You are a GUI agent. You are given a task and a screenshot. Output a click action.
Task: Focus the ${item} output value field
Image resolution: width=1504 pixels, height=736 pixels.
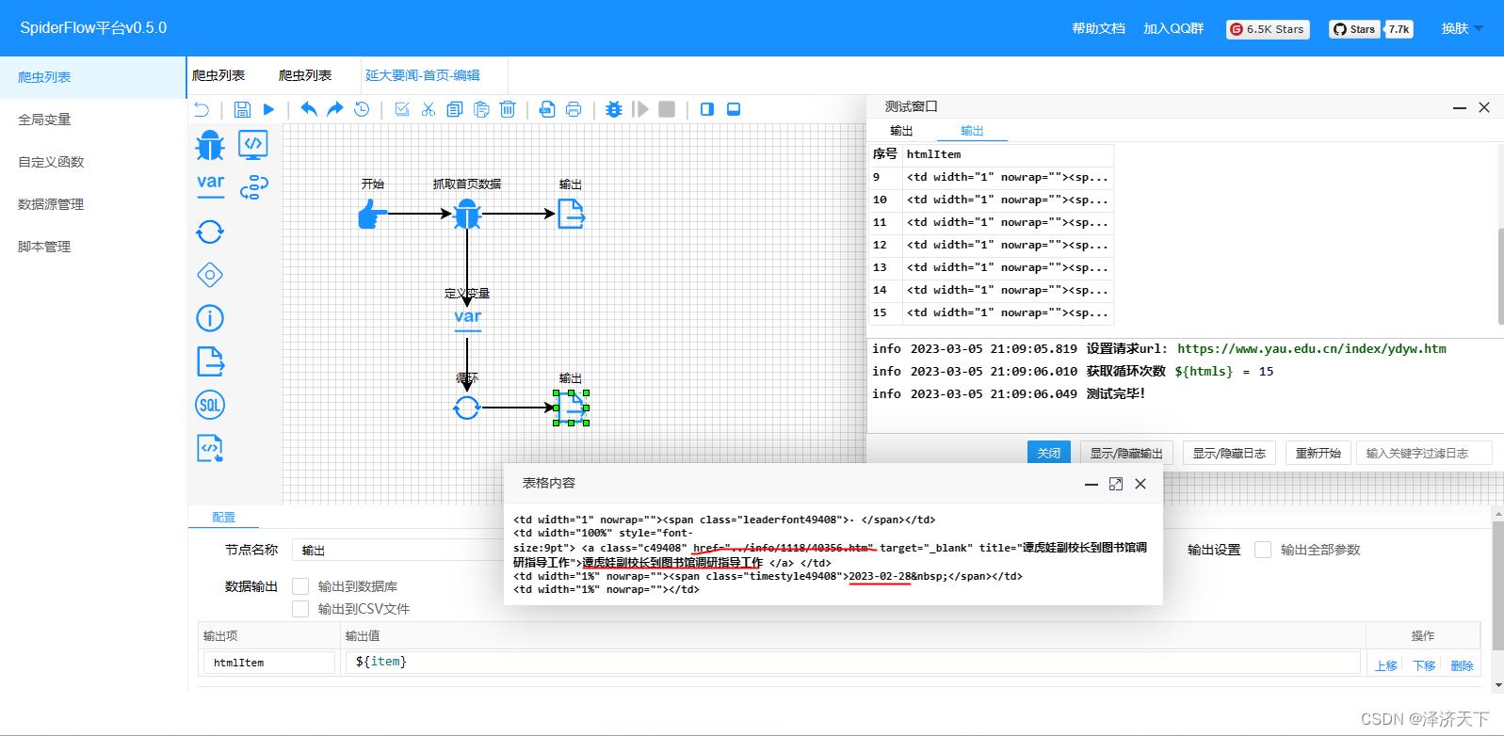(853, 663)
